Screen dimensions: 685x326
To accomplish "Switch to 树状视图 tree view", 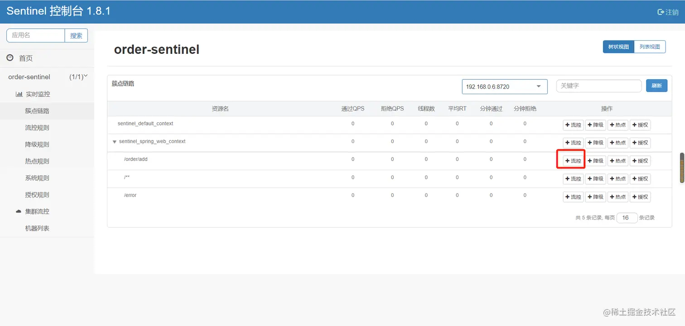I will click(x=618, y=47).
